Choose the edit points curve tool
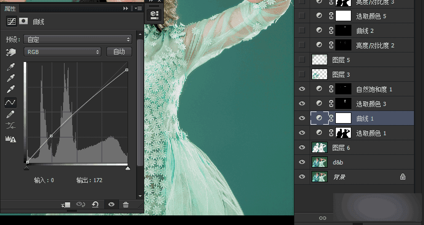The width and height of the screenshot is (424, 225). click(10, 102)
